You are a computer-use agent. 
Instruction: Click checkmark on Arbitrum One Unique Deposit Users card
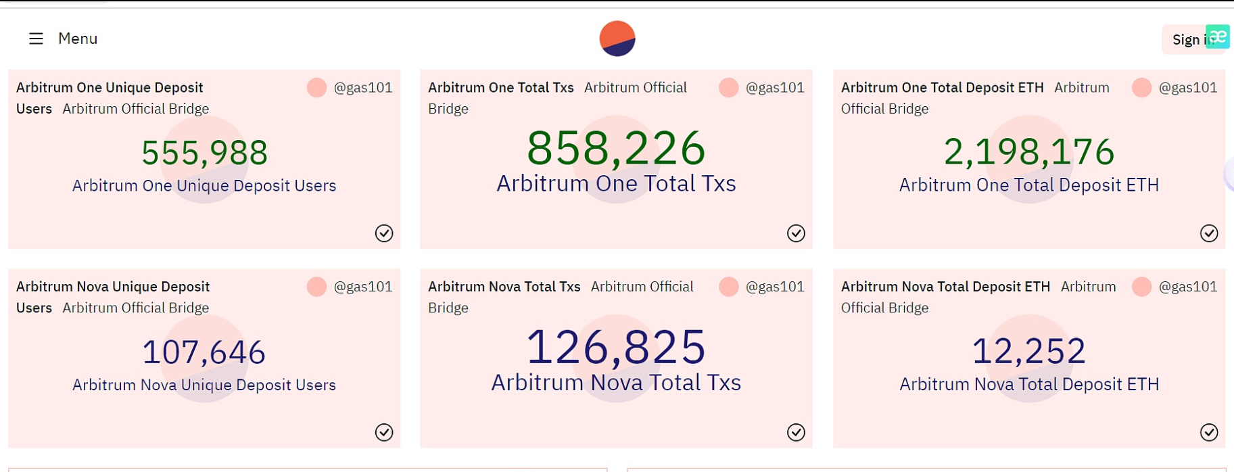point(384,233)
